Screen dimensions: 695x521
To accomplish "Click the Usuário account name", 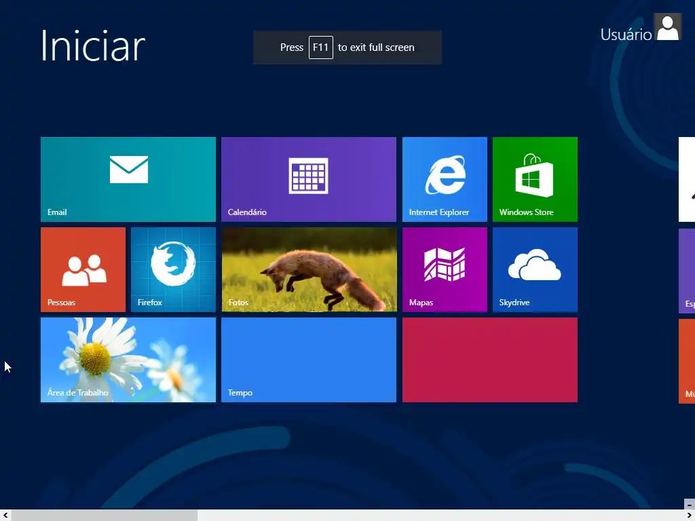I will tap(625, 35).
